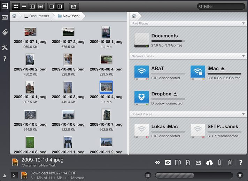Select dual pane layout

pos(60,7)
